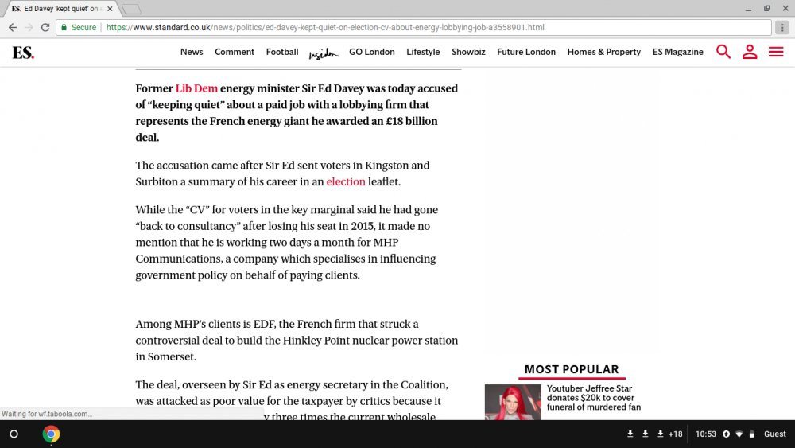
Task: Open the Jeffree Star story headline
Action: click(594, 398)
